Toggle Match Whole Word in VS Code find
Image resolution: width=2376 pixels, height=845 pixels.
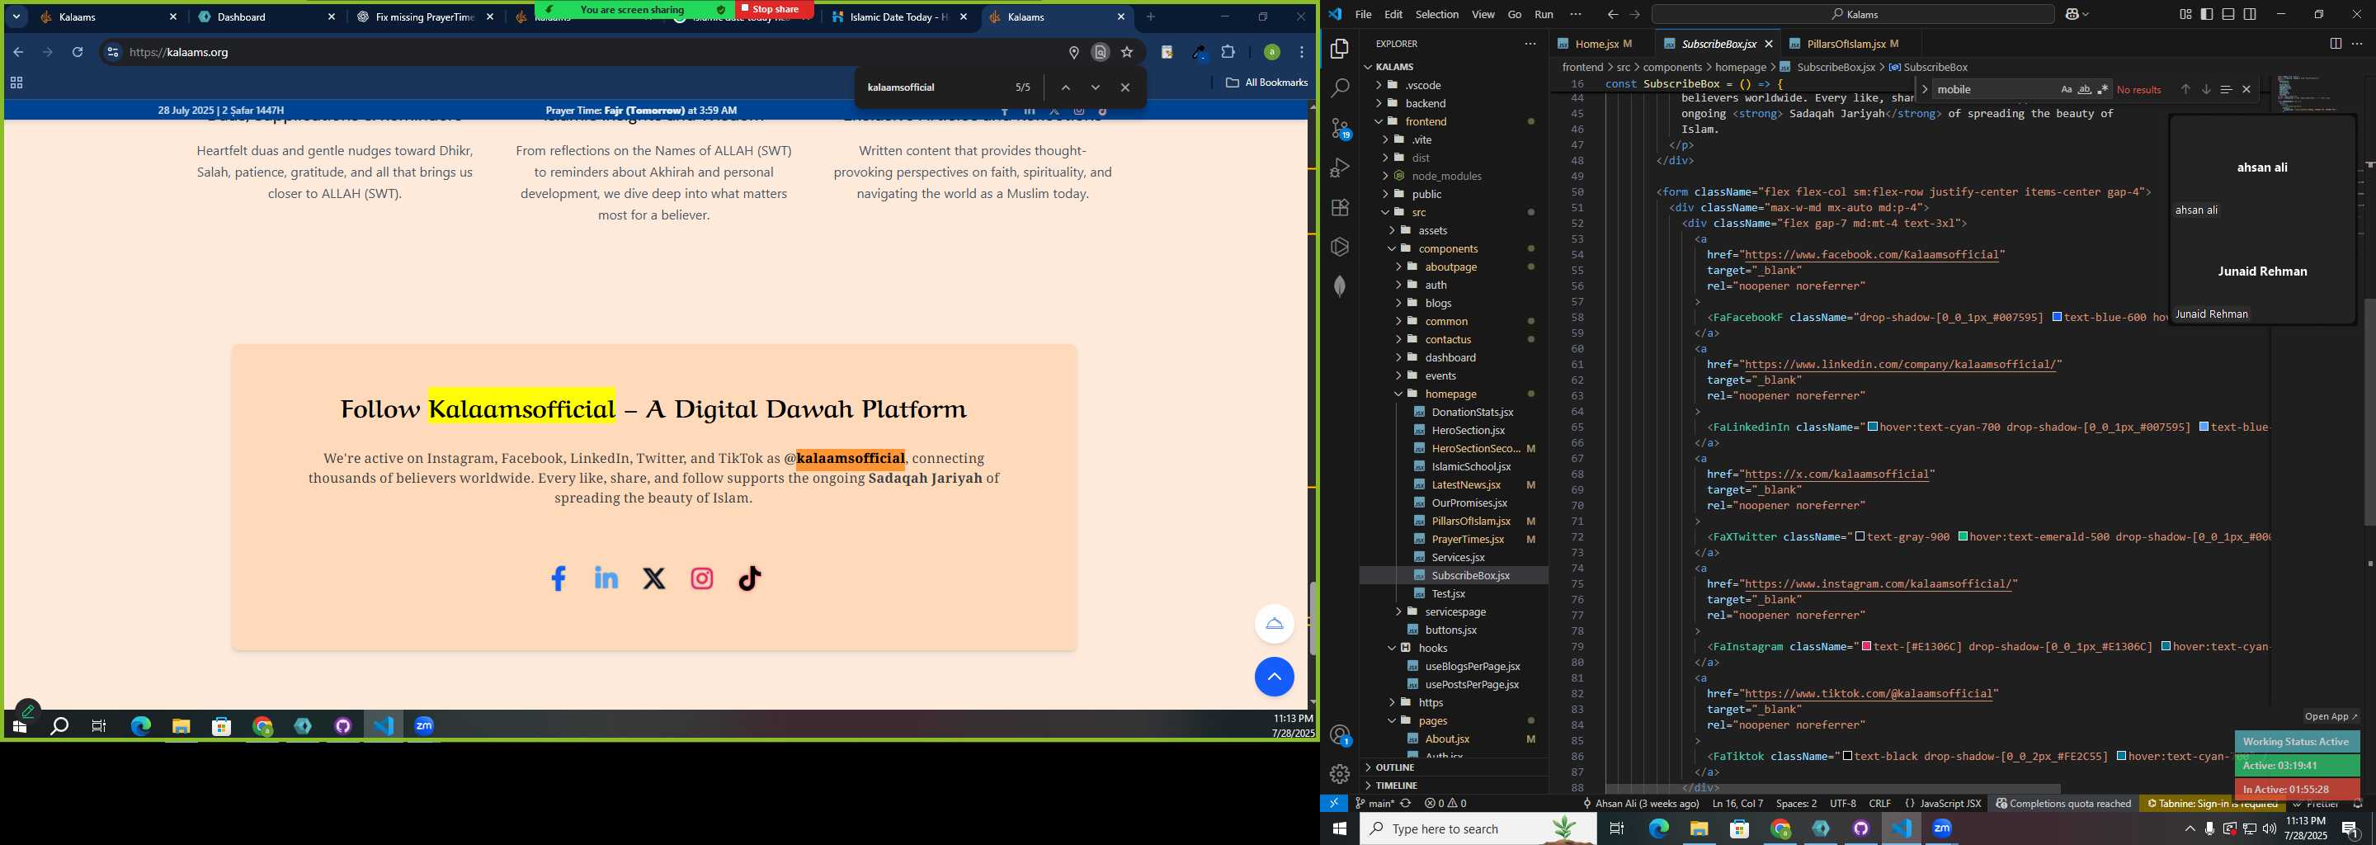(2085, 89)
